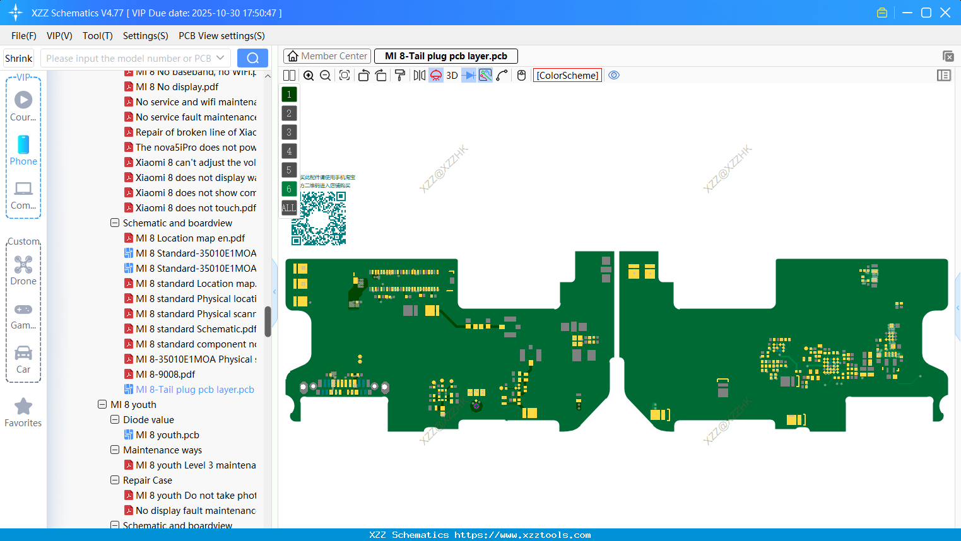961x541 pixels.
Task: Select the Game console category
Action: 23,315
